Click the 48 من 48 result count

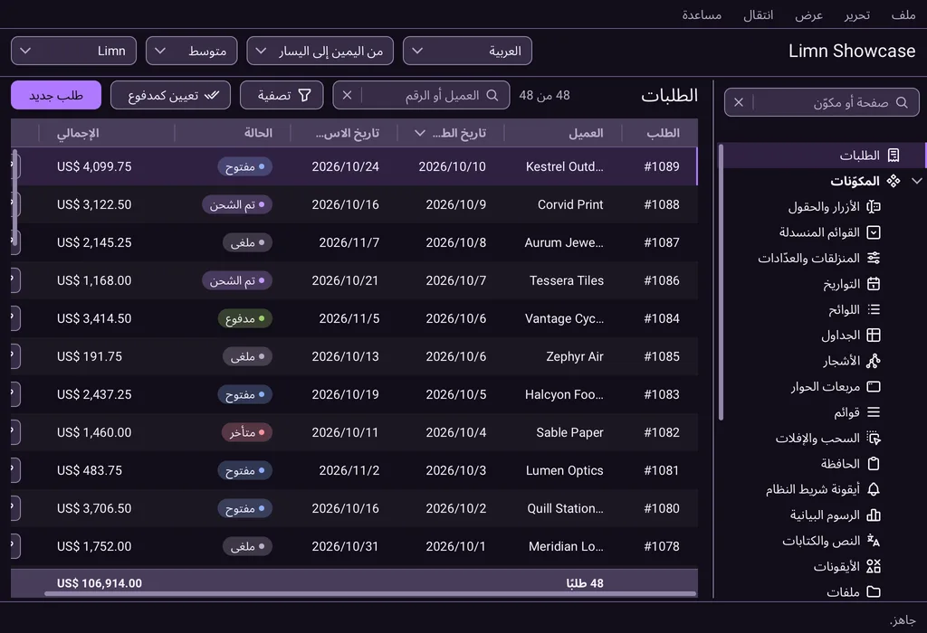(544, 95)
